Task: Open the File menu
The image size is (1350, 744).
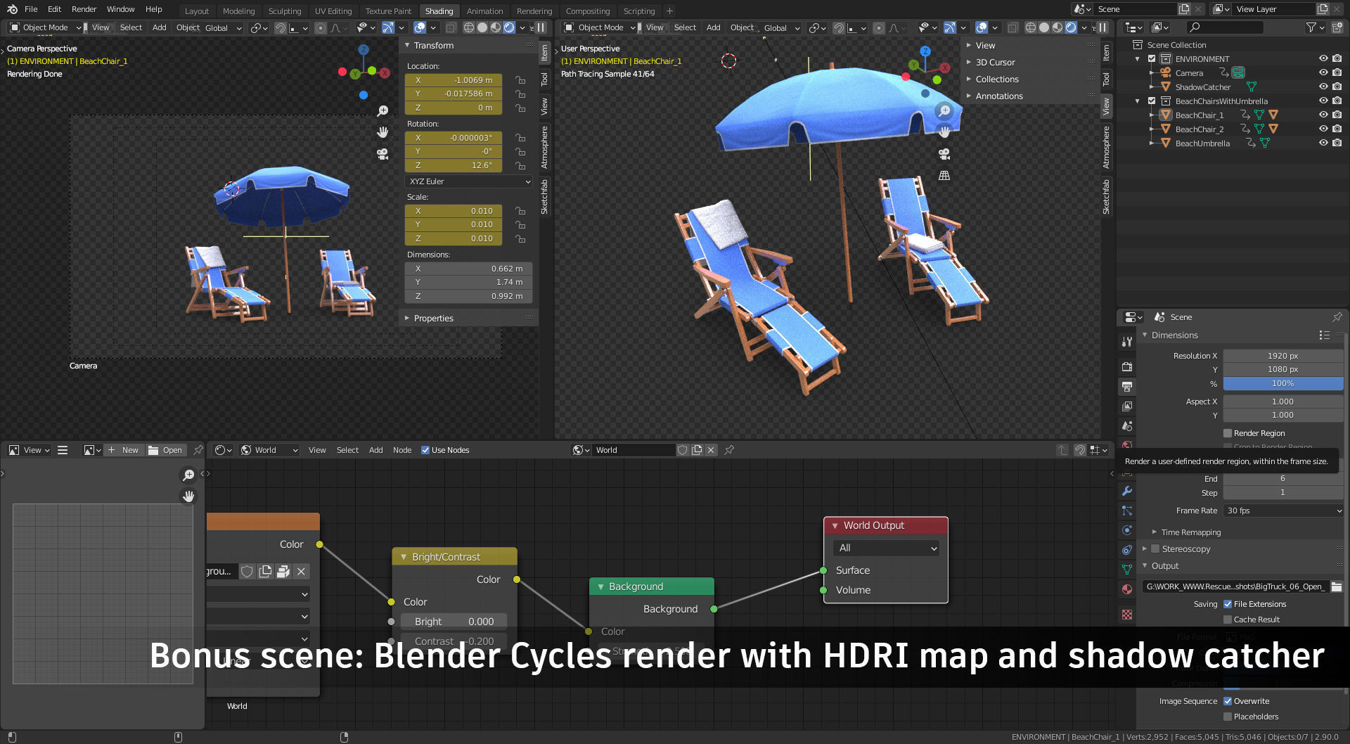Action: tap(31, 9)
